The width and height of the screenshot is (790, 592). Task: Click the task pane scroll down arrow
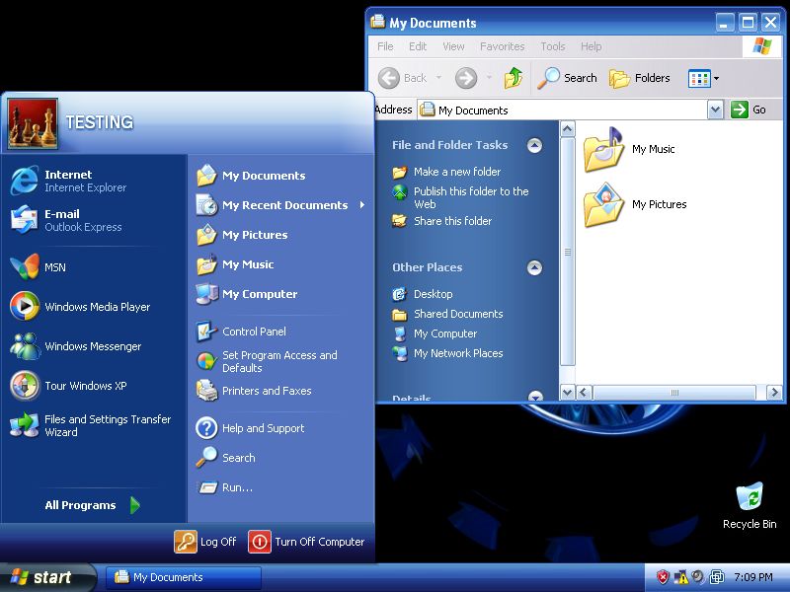click(x=567, y=392)
